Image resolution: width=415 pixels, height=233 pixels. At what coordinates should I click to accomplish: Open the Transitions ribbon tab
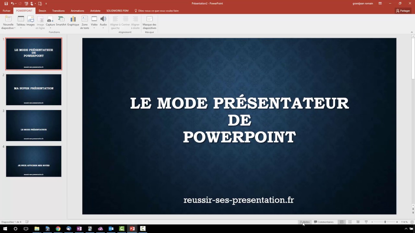point(58,11)
